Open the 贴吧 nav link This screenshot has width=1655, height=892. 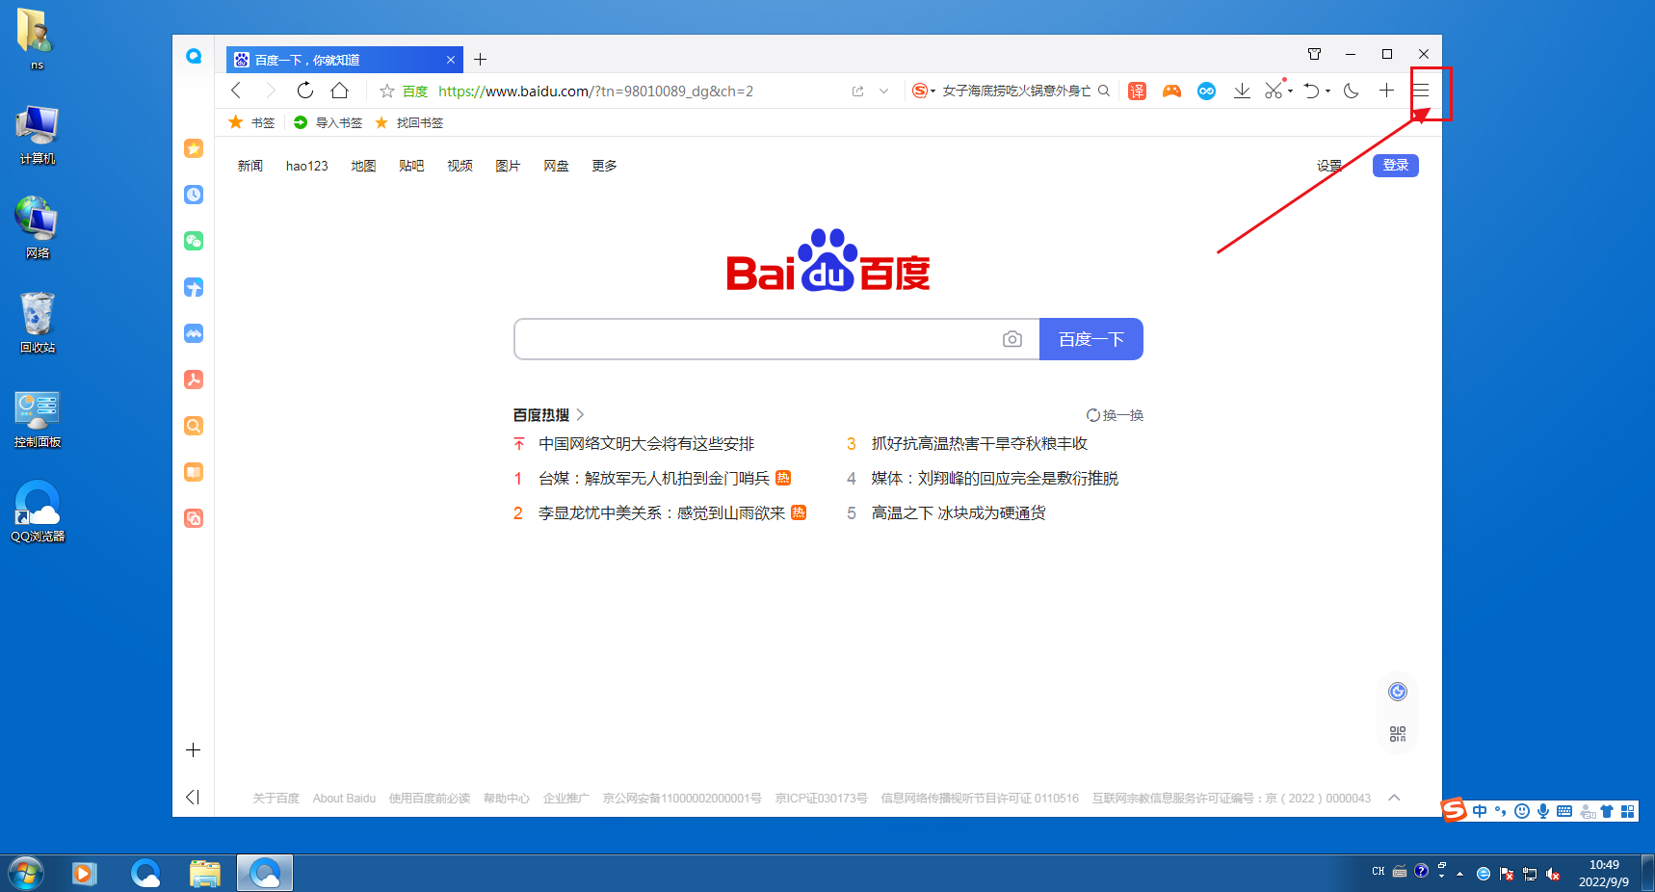click(411, 166)
